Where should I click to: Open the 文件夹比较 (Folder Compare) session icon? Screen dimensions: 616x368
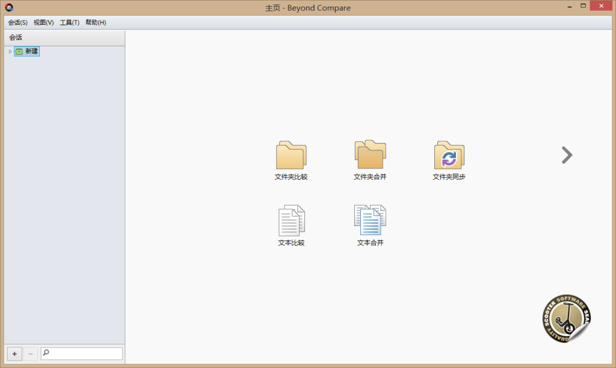click(x=291, y=155)
